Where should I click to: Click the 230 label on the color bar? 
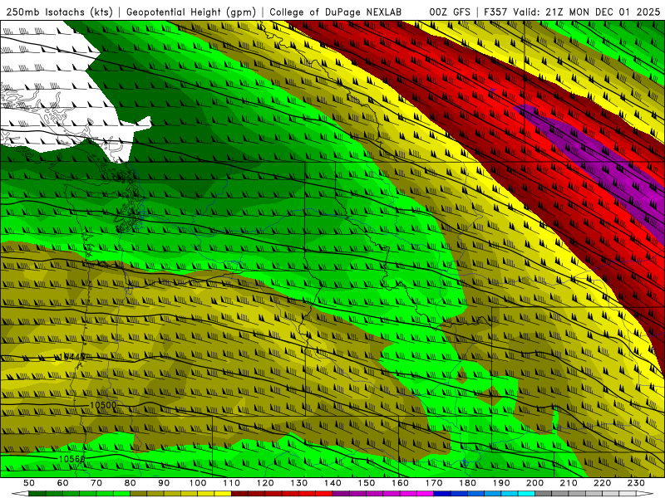pos(636,483)
